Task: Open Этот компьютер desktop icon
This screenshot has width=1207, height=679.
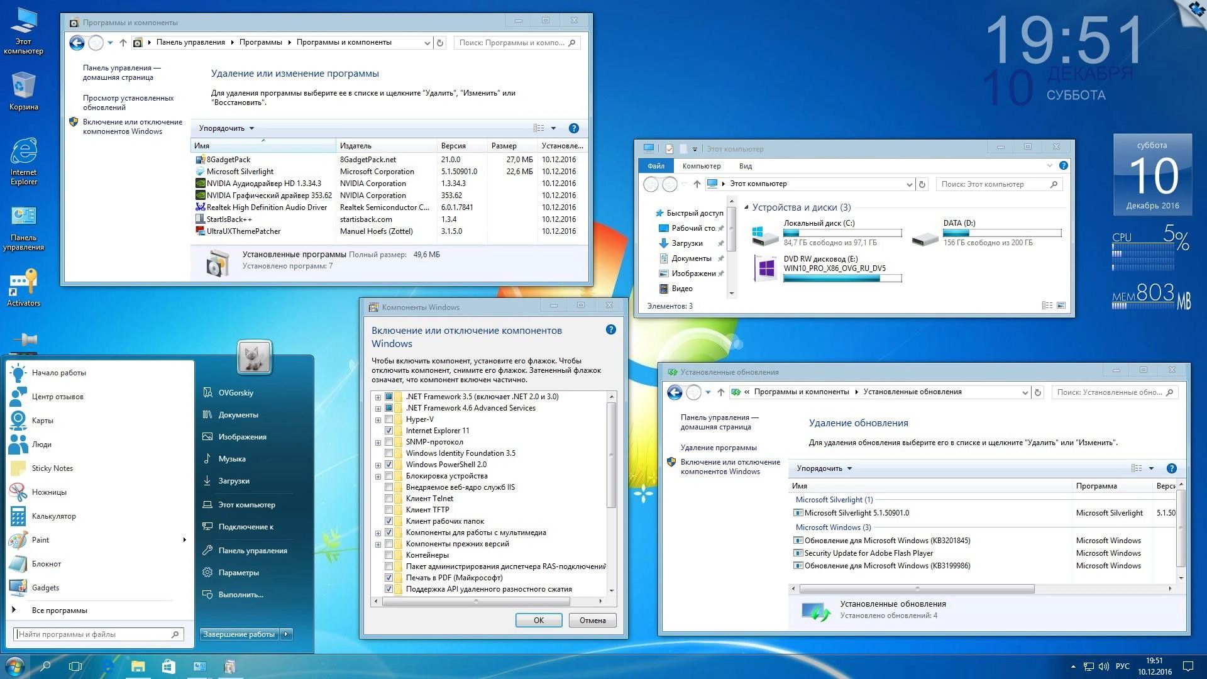Action: [x=23, y=30]
